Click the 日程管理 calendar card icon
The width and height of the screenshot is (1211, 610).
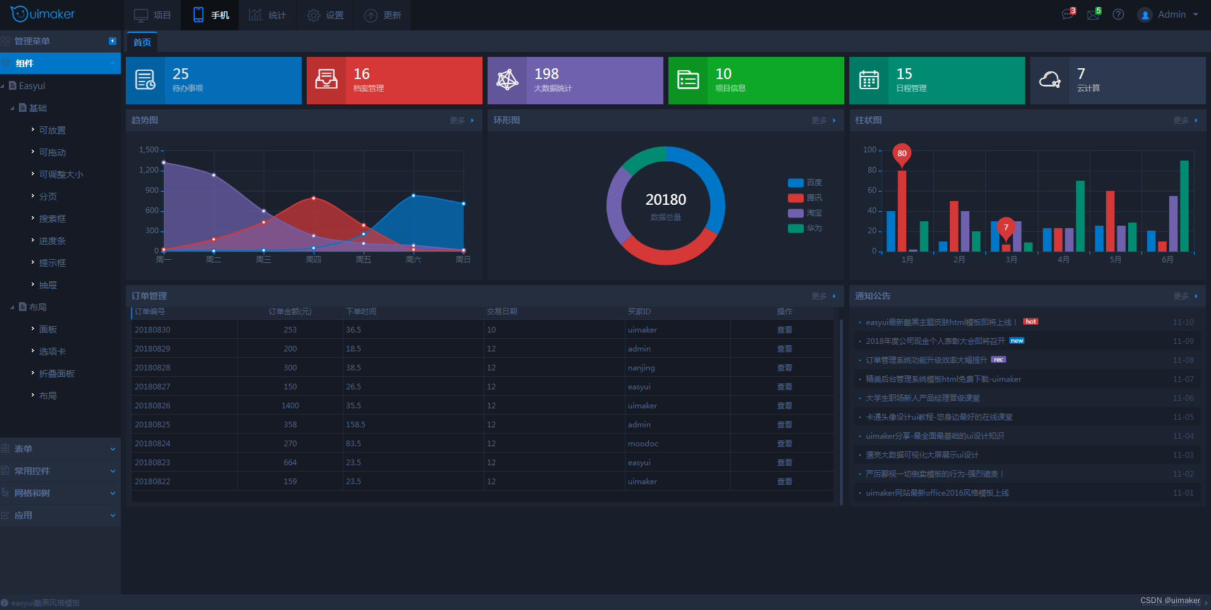pos(869,80)
